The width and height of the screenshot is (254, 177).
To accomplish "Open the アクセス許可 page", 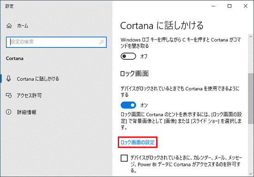I will pyautogui.click(x=29, y=95).
